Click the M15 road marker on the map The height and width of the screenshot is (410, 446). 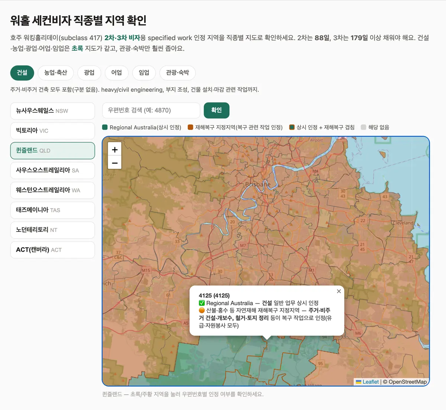click(146, 270)
